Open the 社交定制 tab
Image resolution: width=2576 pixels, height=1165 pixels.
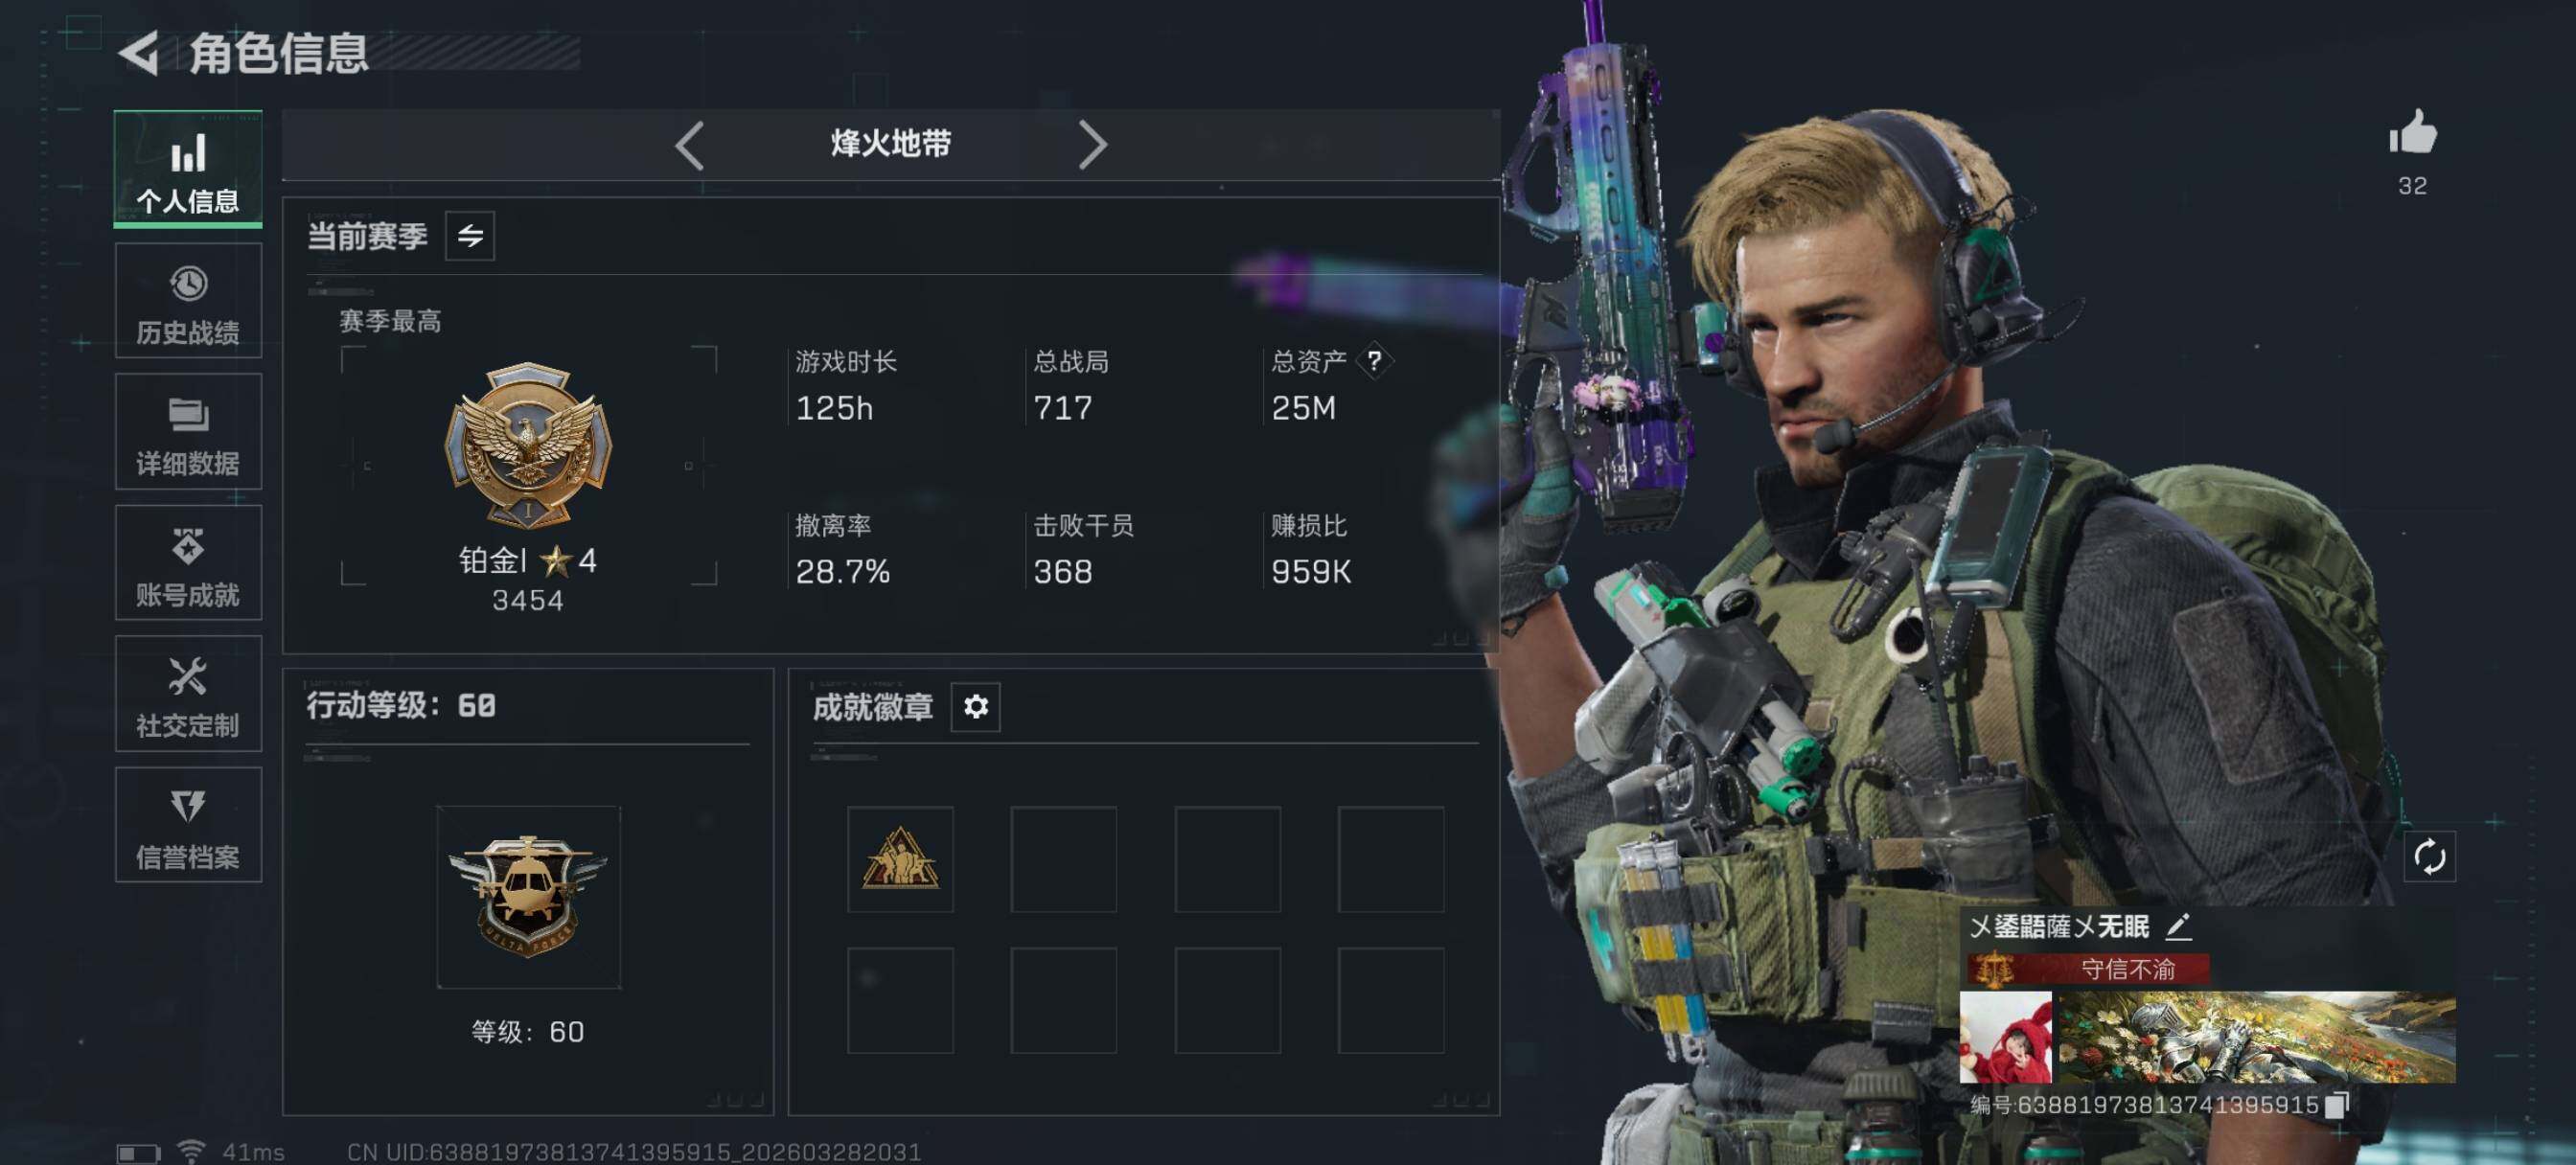click(x=188, y=693)
